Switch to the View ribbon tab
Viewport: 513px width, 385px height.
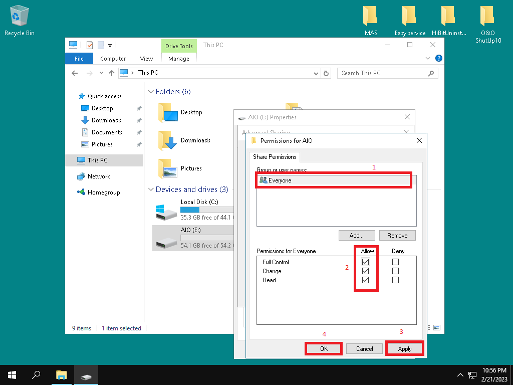(x=146, y=59)
